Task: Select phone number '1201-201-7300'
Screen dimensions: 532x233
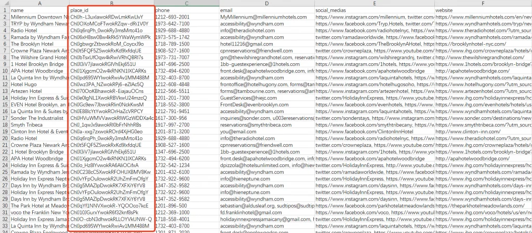Action: point(187,98)
